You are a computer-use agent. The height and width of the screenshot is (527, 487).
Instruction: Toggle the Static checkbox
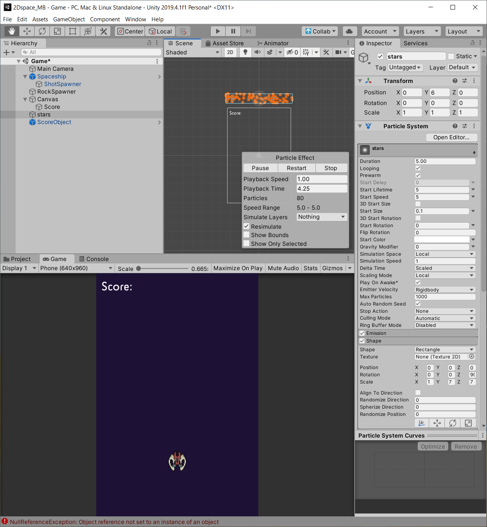451,56
